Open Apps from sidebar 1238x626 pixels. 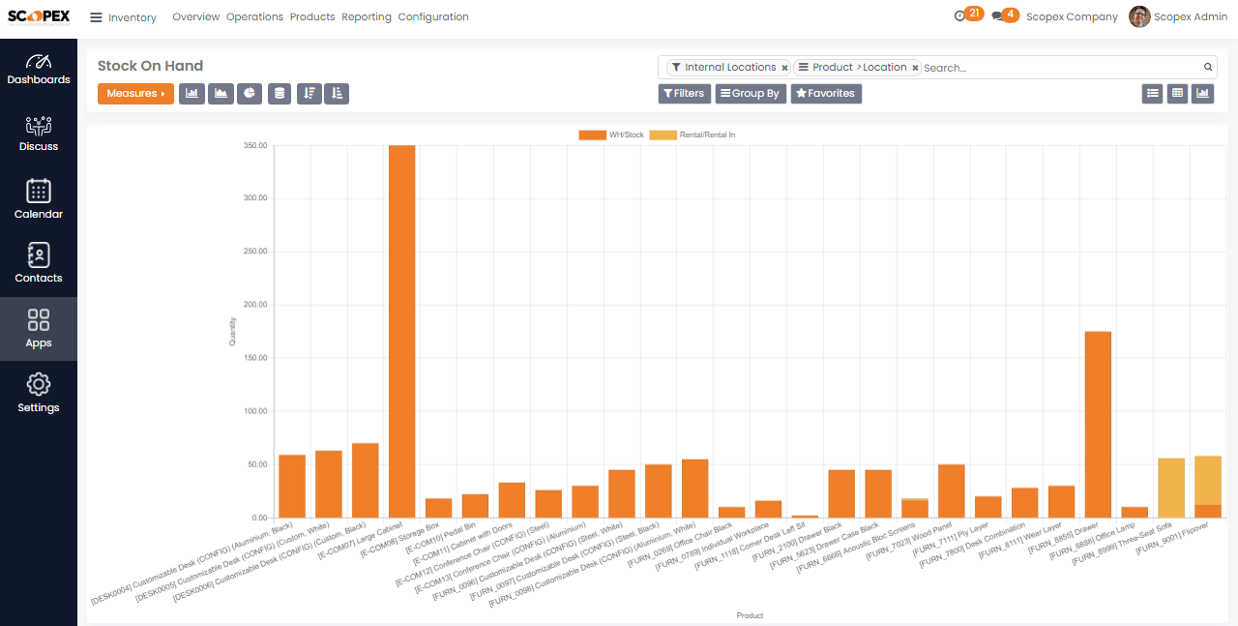click(39, 329)
